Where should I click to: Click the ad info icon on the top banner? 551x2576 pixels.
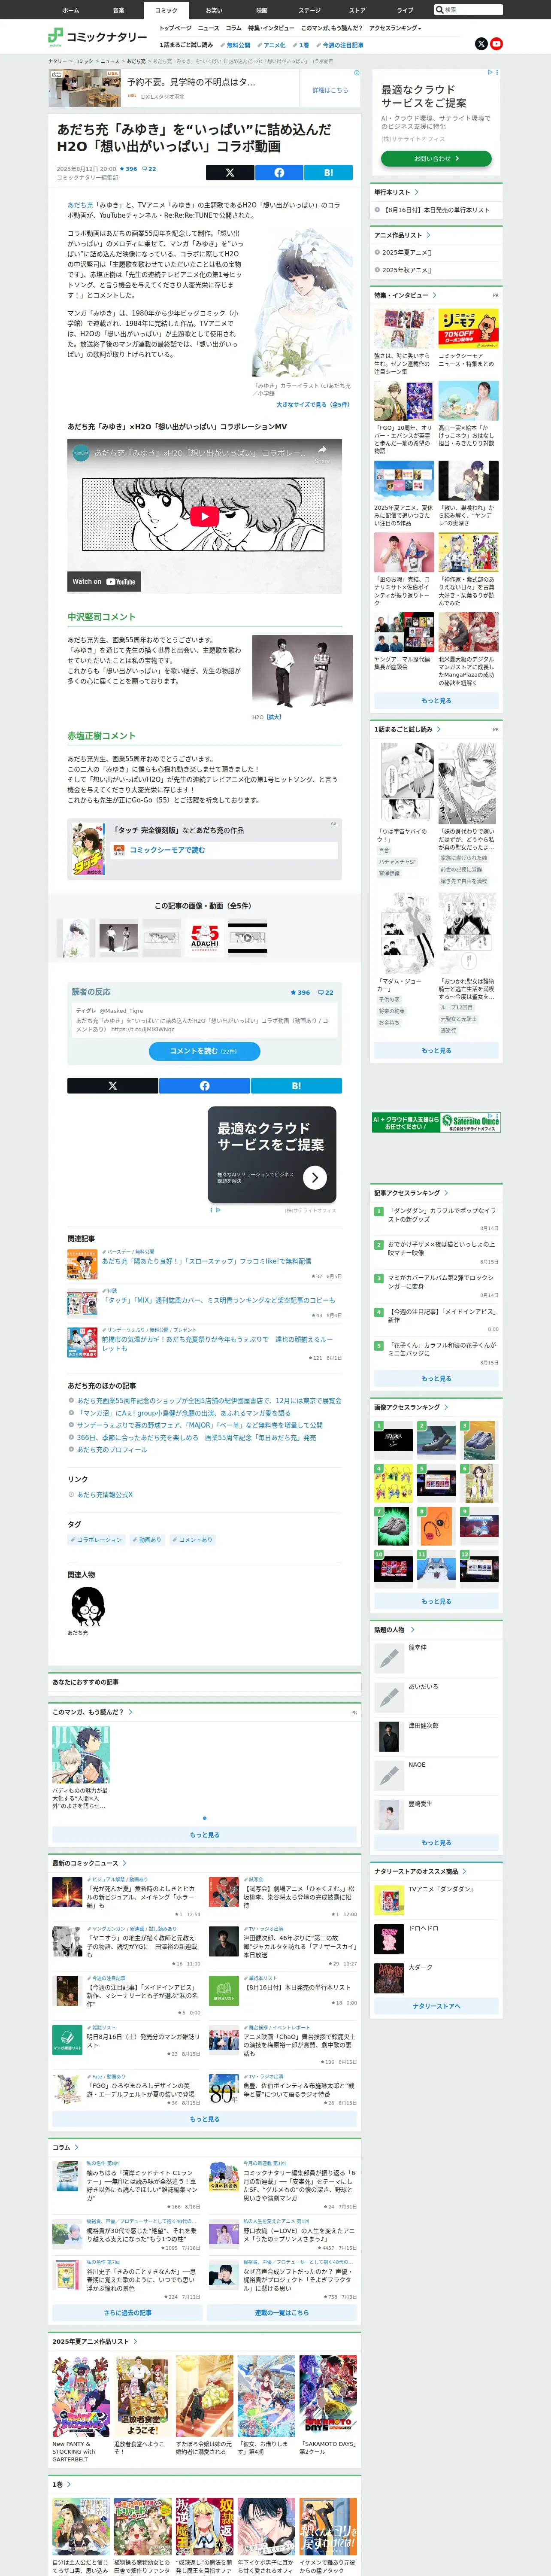(x=357, y=73)
